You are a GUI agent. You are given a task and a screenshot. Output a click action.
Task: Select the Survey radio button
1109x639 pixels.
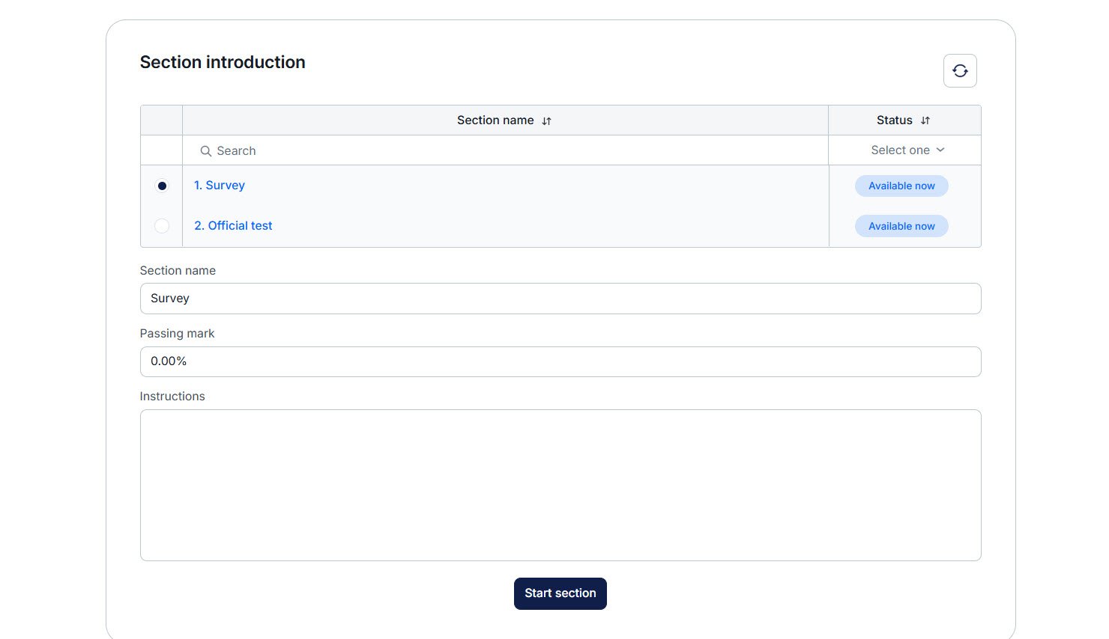[162, 186]
